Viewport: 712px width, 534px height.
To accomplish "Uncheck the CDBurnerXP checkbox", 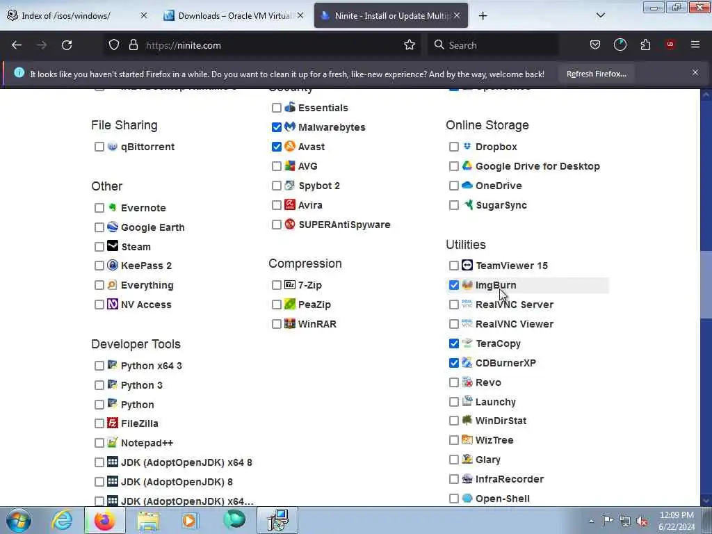I will click(x=453, y=363).
